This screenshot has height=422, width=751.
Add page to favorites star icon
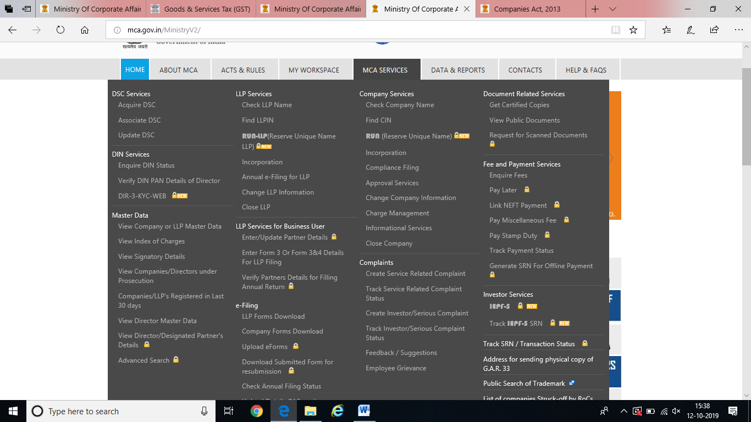(633, 30)
